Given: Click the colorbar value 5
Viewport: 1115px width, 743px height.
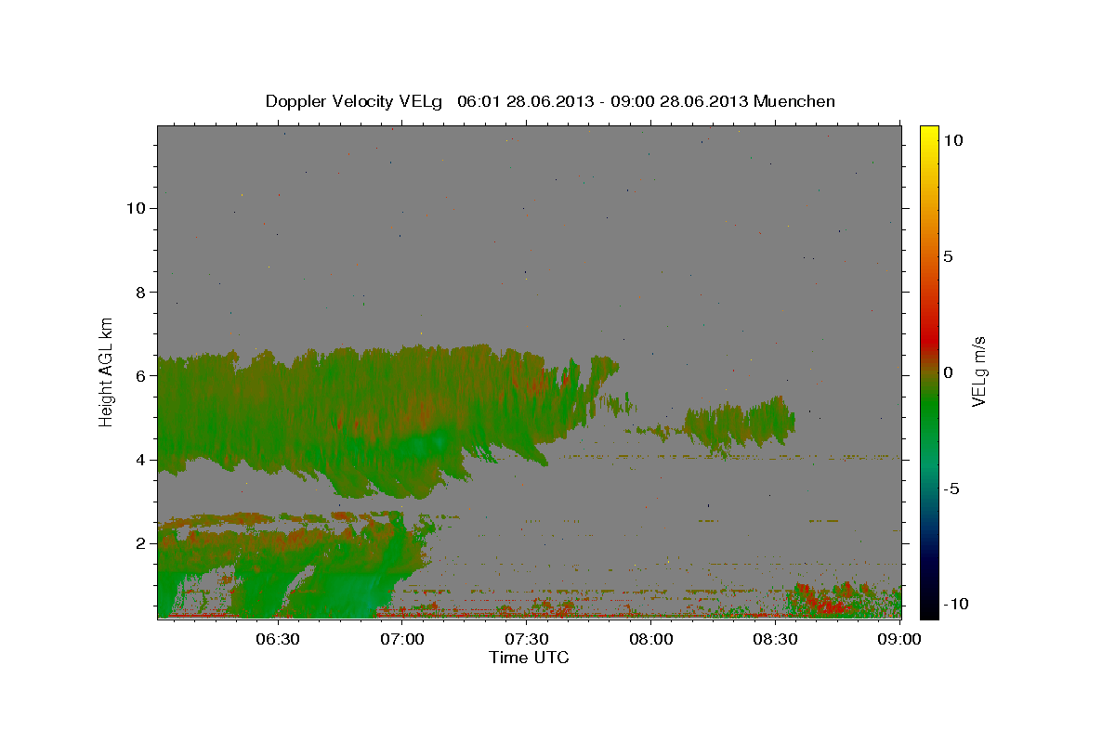Looking at the screenshot, I should click(x=948, y=256).
